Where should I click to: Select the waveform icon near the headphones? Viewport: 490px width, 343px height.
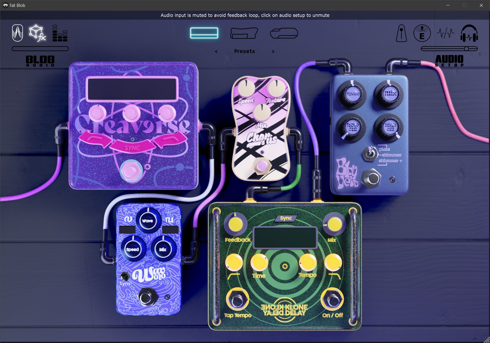tap(445, 33)
